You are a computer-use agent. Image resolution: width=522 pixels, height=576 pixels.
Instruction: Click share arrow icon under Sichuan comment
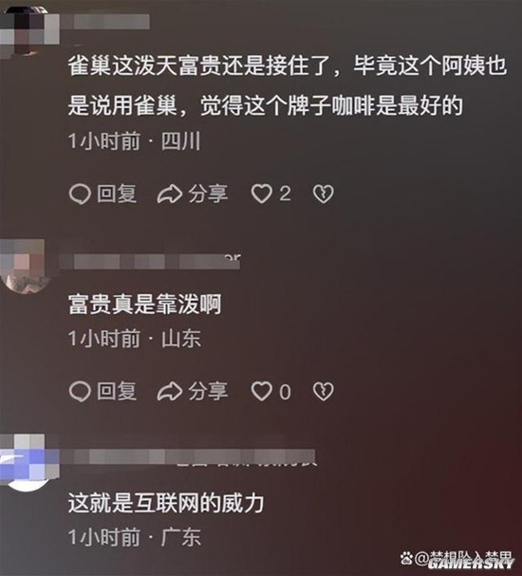coord(169,194)
